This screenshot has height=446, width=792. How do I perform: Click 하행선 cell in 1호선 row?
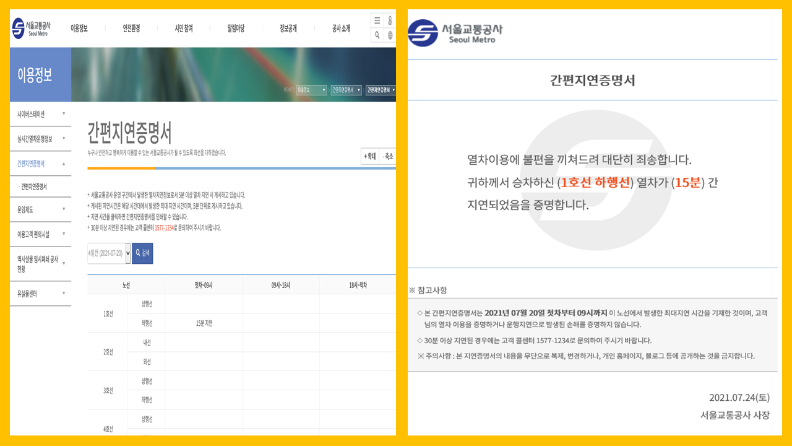147,323
